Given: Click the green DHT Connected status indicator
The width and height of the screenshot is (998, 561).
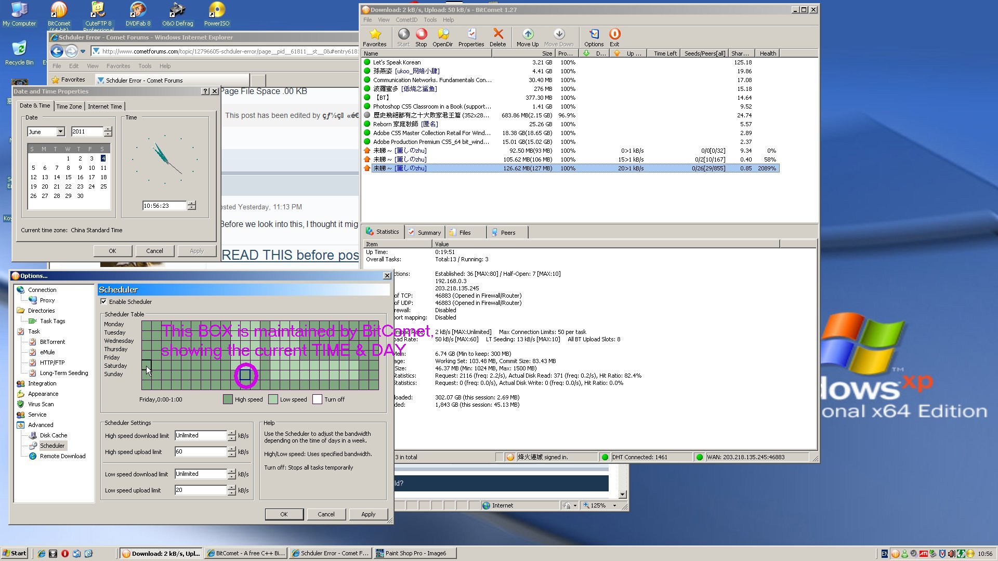Looking at the screenshot, I should [605, 457].
